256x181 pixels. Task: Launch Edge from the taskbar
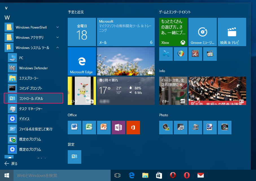(132, 175)
